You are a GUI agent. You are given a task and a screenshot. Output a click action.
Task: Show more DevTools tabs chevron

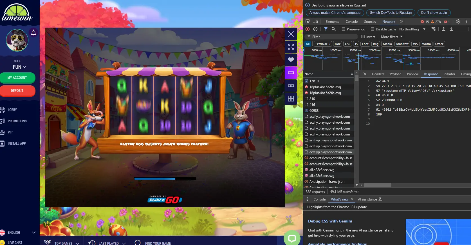[x=402, y=21]
